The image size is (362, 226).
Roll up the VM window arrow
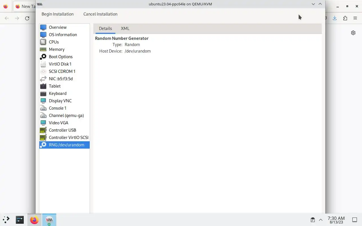pos(320,4)
